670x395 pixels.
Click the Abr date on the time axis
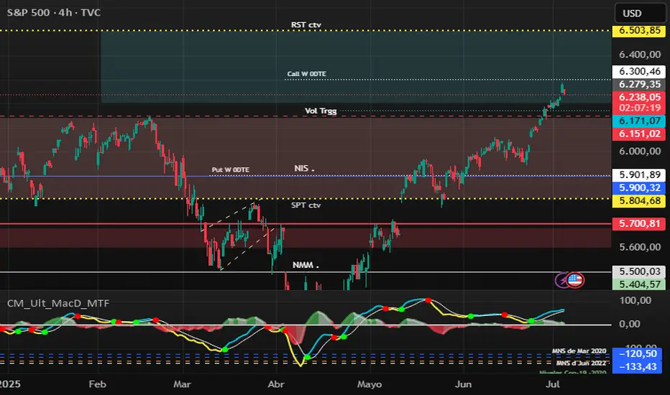276,384
